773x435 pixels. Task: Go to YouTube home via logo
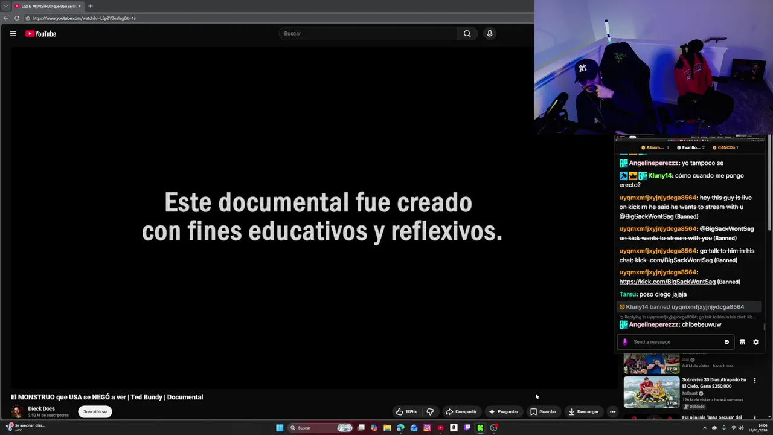(40, 34)
